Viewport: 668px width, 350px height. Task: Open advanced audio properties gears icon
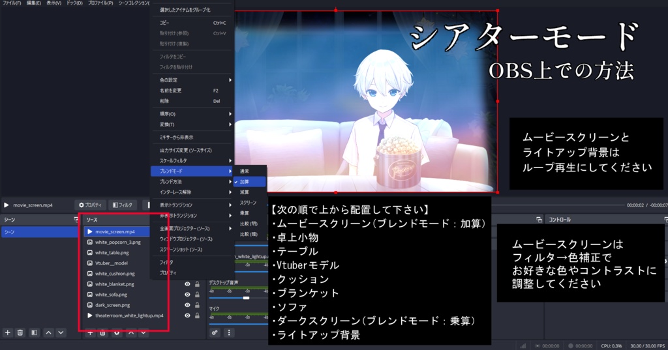click(215, 332)
